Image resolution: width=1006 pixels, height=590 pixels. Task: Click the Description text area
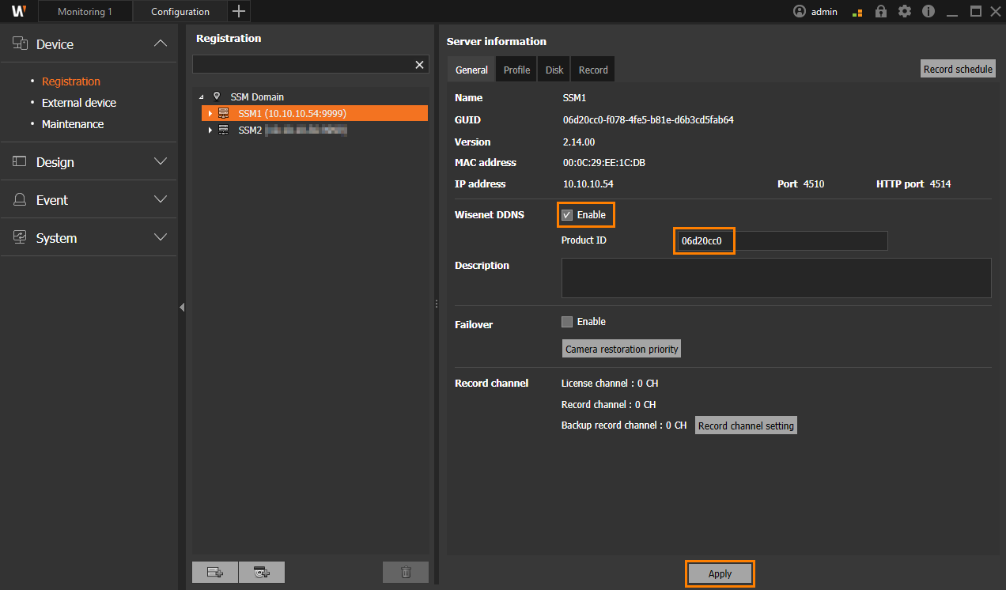[776, 278]
